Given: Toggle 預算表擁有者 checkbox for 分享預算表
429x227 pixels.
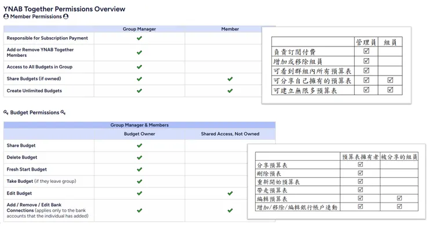Looking at the screenshot, I should [361, 164].
